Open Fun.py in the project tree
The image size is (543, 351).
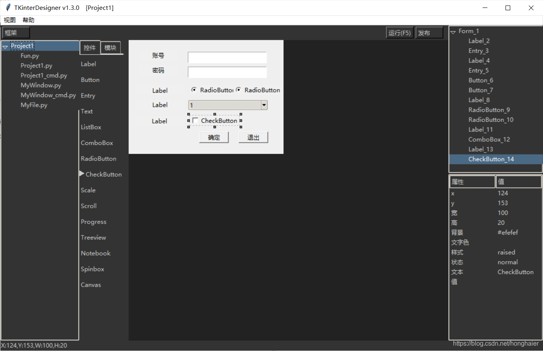click(x=30, y=56)
